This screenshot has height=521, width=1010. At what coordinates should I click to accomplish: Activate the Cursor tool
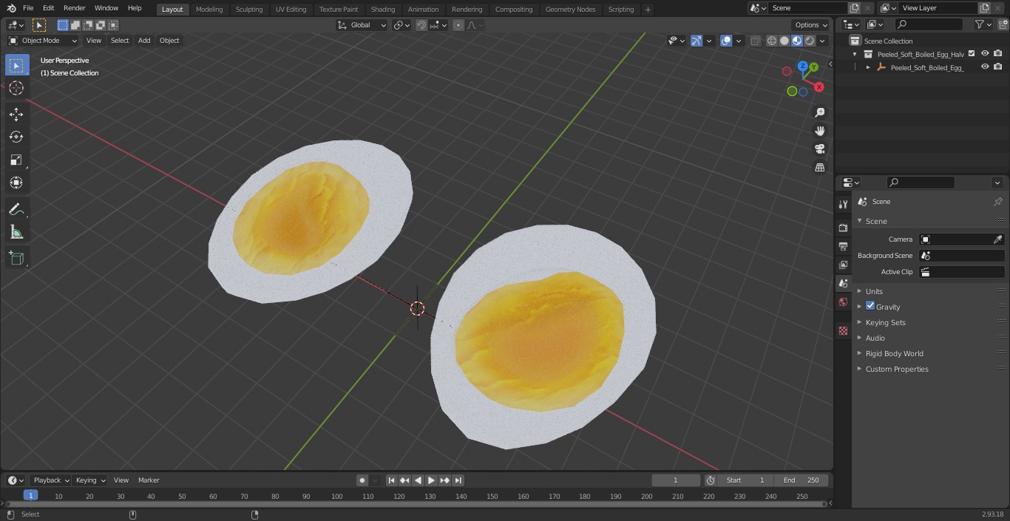coord(16,88)
